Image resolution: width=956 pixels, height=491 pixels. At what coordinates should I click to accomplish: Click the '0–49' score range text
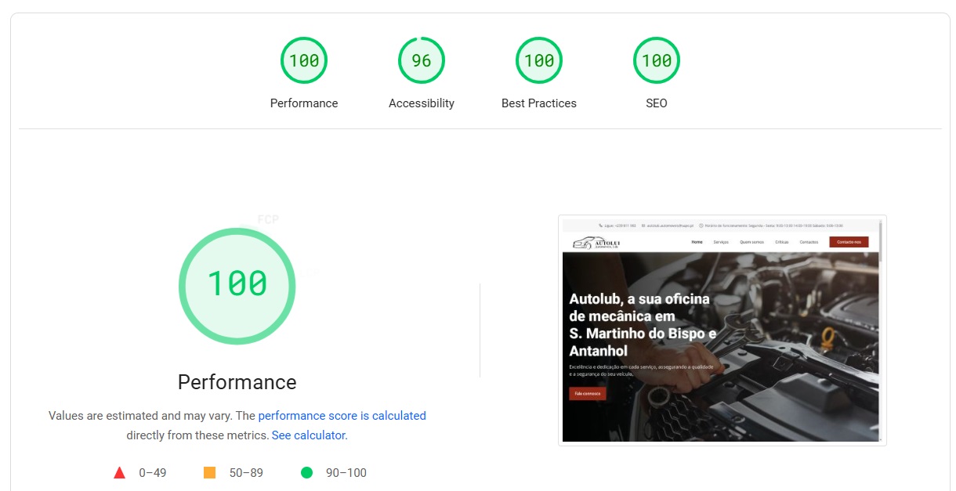click(x=153, y=472)
